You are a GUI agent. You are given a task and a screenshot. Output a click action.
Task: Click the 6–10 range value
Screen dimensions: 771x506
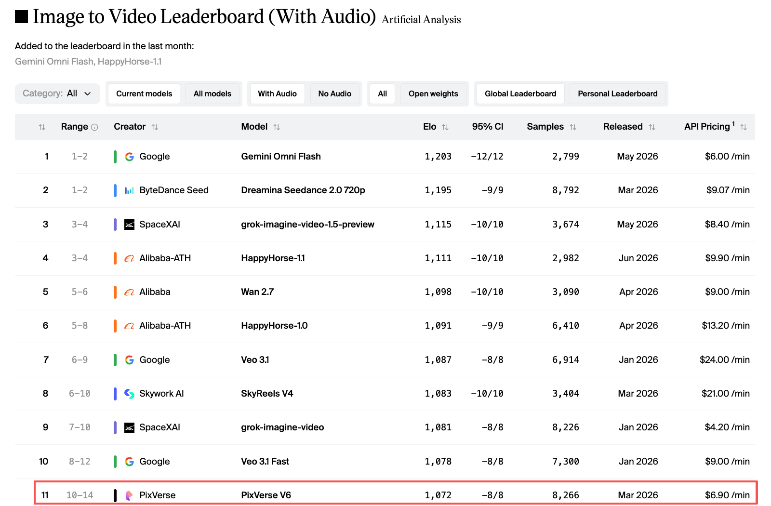(80, 394)
